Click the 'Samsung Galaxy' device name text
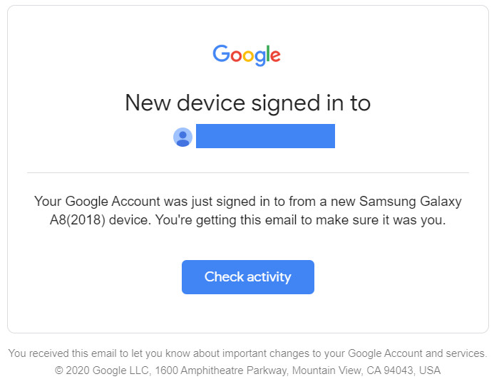The height and width of the screenshot is (389, 494). pyautogui.click(x=410, y=202)
